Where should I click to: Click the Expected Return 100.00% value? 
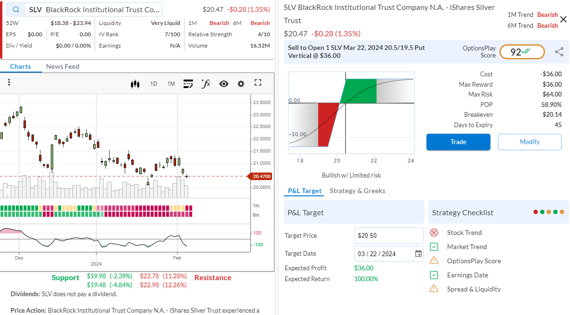click(366, 279)
